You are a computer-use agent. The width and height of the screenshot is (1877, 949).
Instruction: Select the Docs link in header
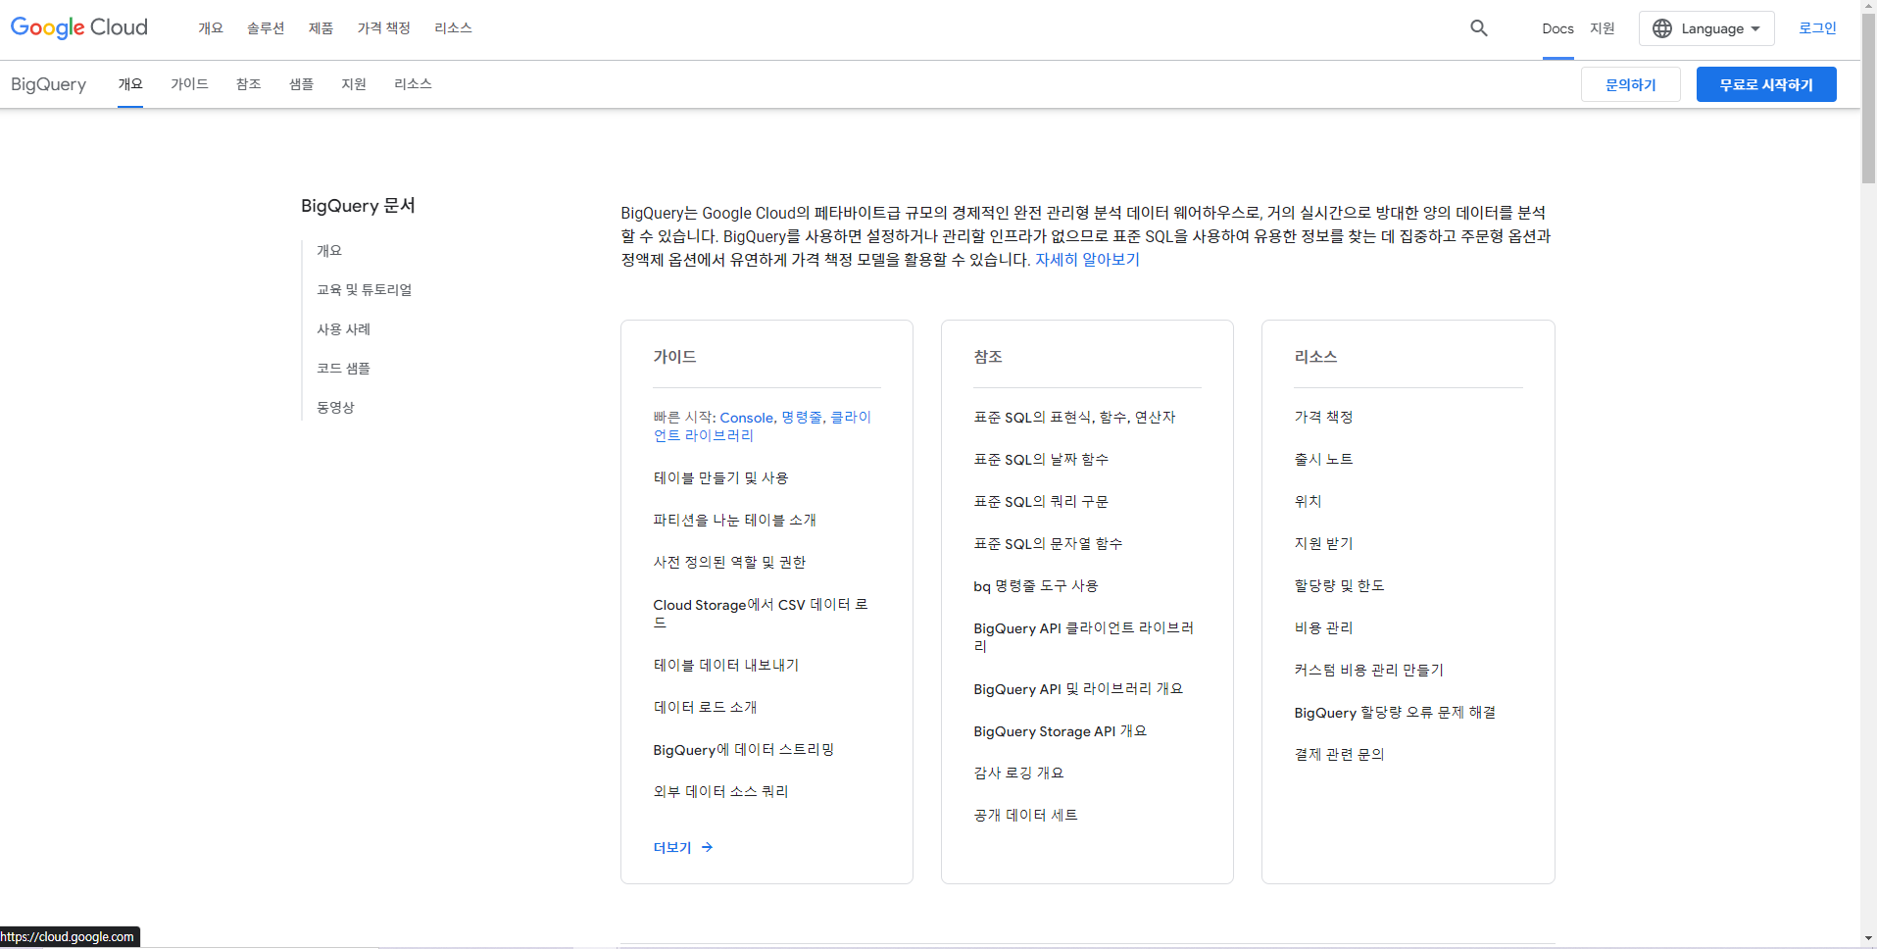(x=1557, y=28)
